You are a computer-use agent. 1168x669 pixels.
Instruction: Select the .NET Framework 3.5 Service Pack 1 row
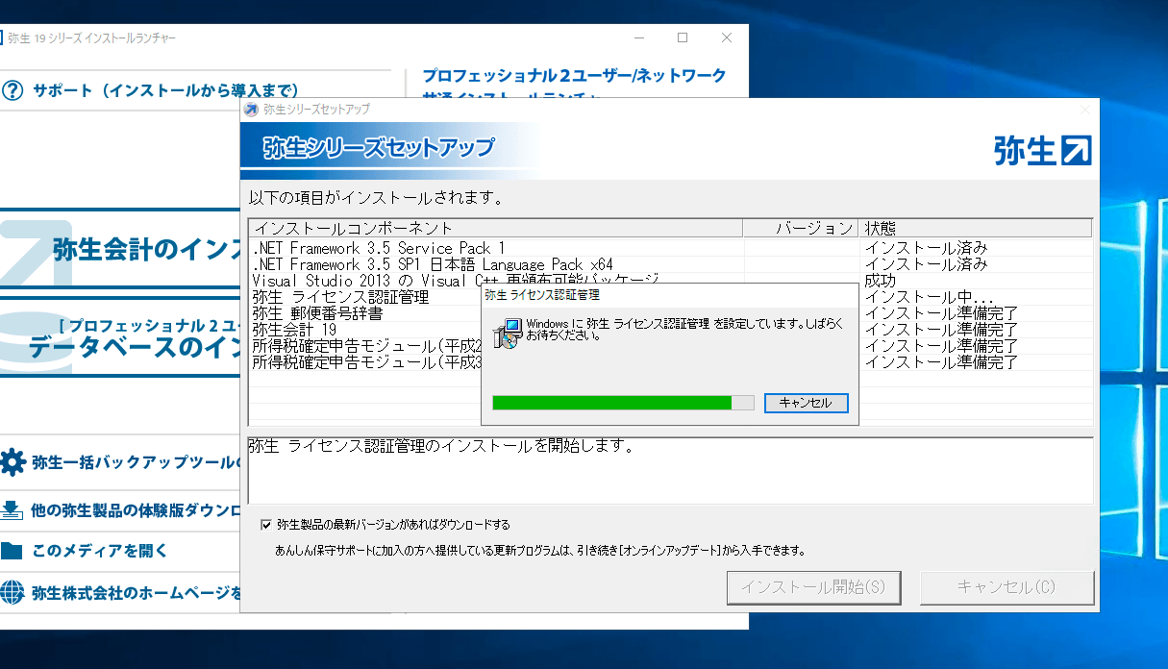(379, 248)
